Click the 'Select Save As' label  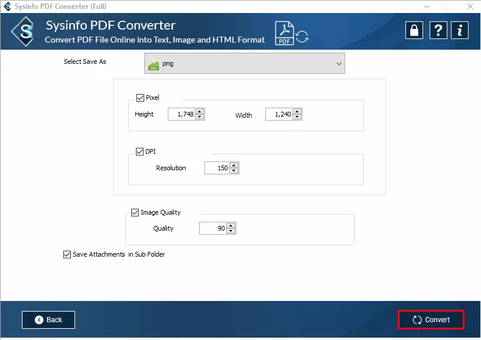point(85,61)
